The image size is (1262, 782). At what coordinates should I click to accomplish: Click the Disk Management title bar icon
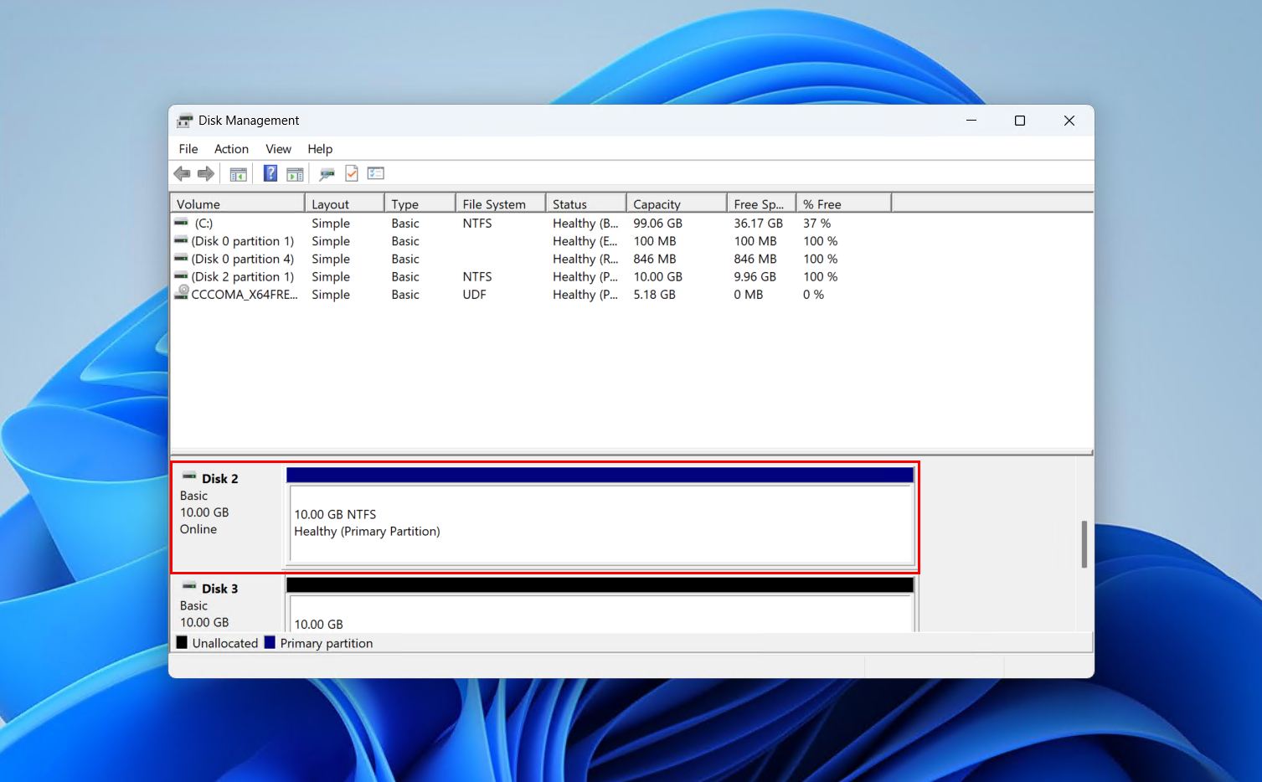click(x=184, y=121)
